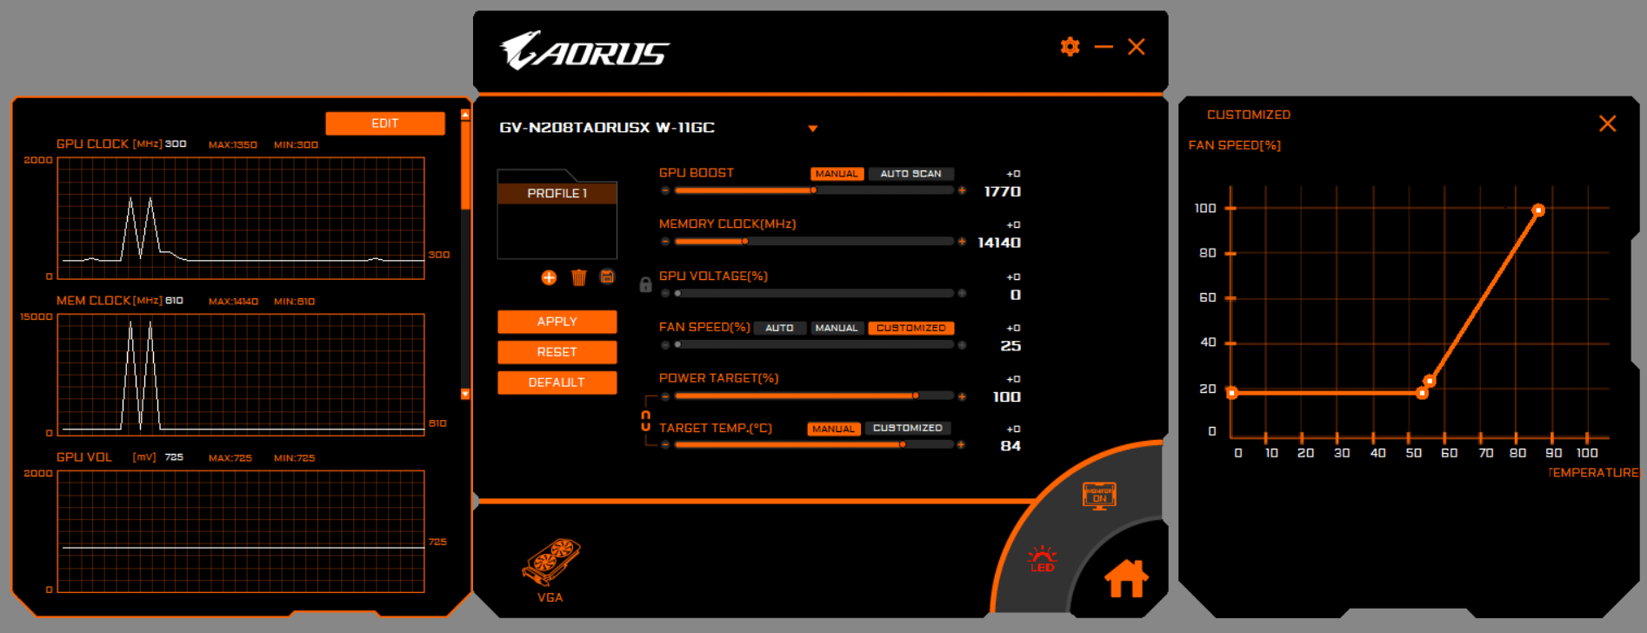Minimize the AORUS window
Image resolution: width=1647 pixels, height=633 pixels.
click(1104, 47)
